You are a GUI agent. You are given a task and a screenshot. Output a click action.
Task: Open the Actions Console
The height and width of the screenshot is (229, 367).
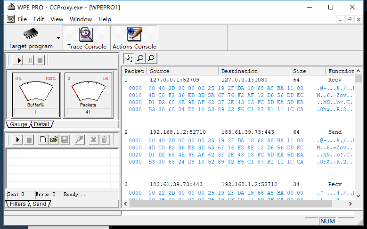coord(134,38)
